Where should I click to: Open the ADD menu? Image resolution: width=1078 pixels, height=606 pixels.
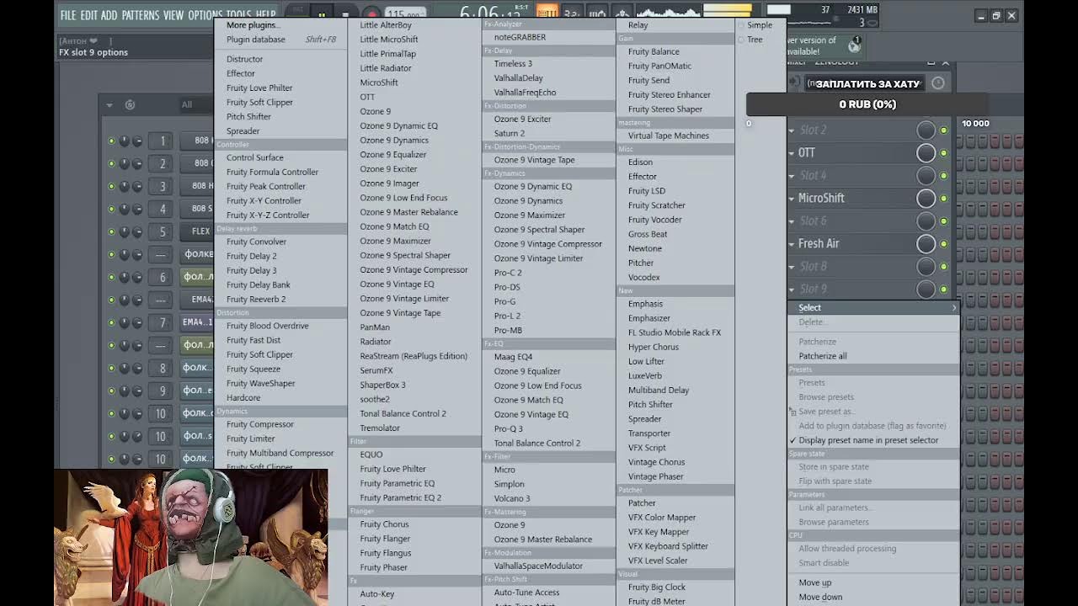pos(109,15)
